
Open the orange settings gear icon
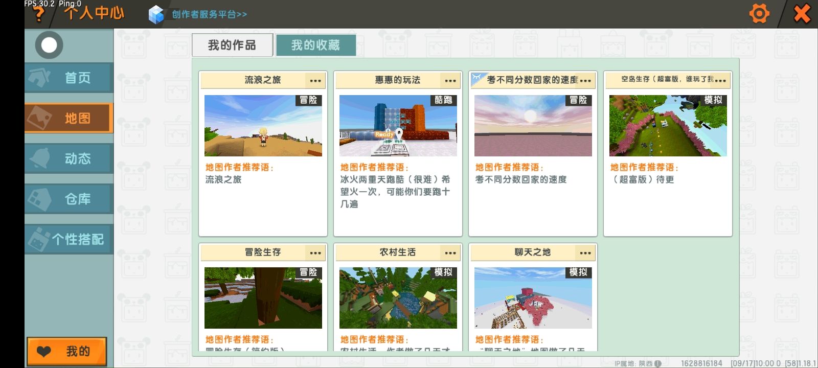(x=759, y=14)
